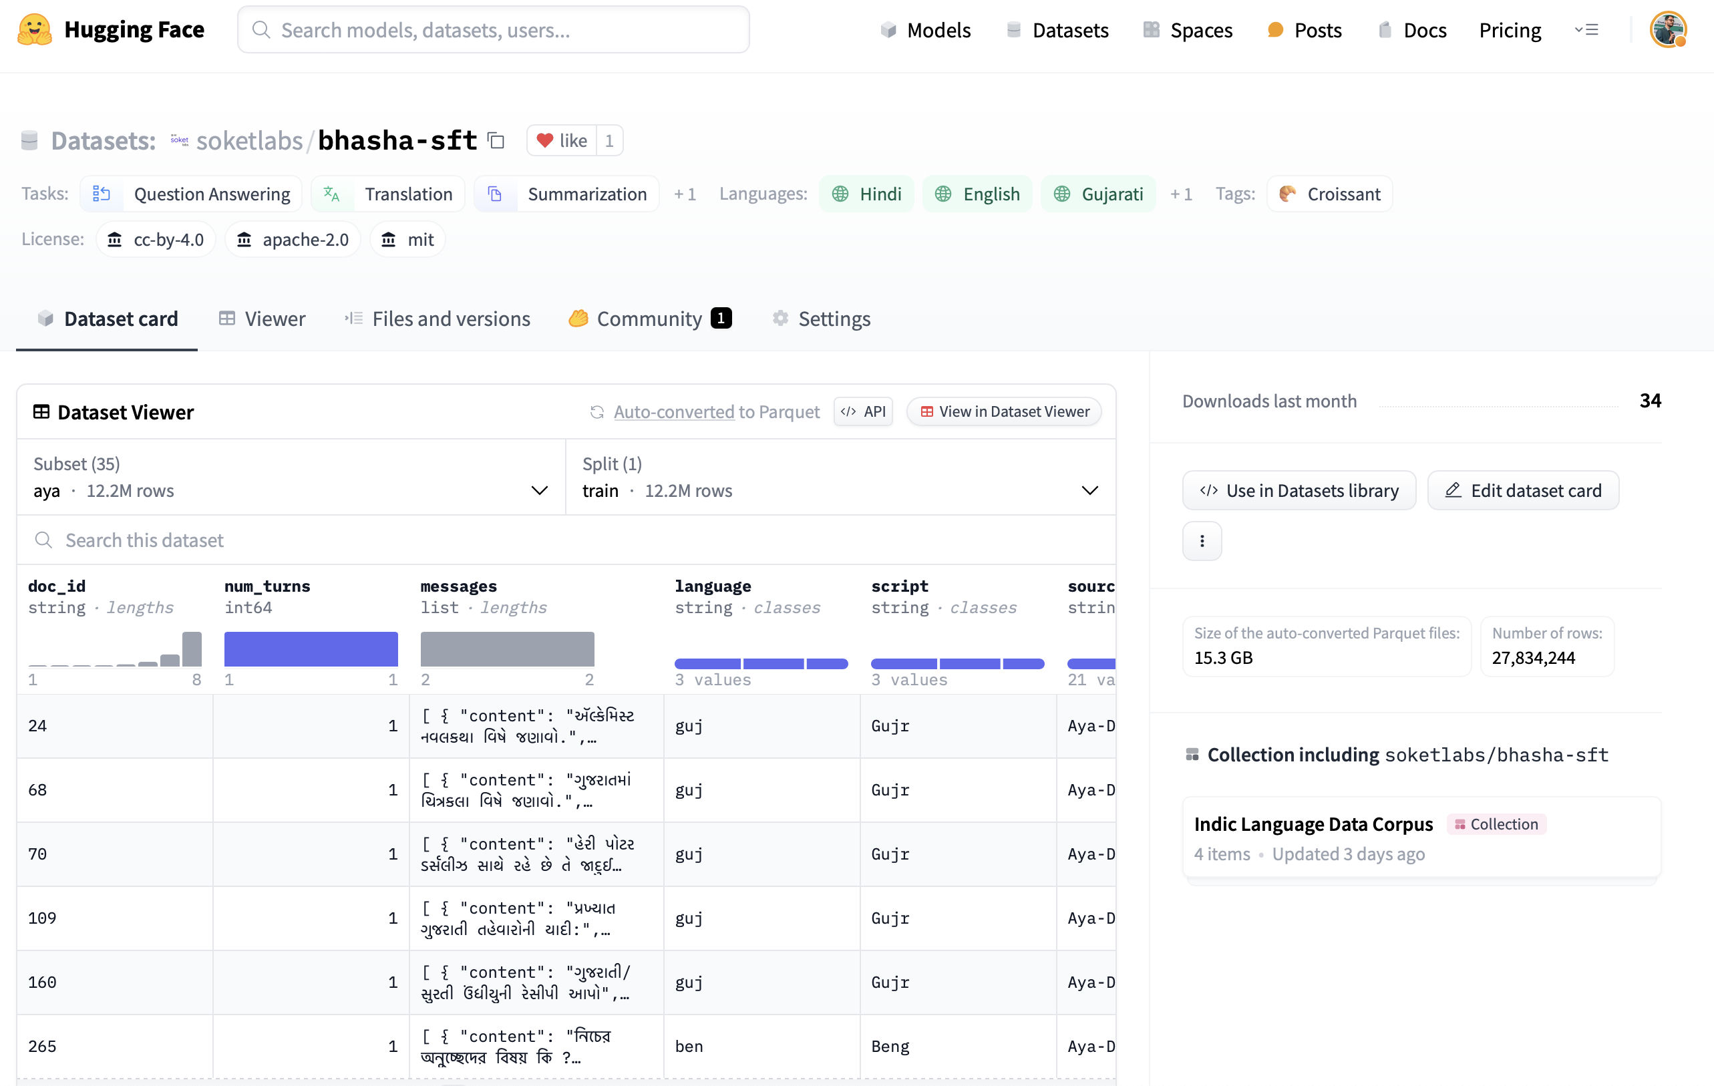The height and width of the screenshot is (1086, 1714).
Task: Open the Datasets nav item
Action: (1058, 30)
